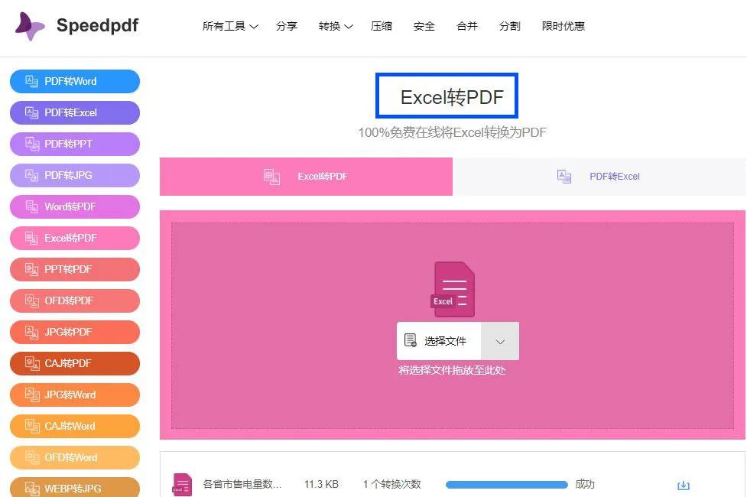Click the download icon for the converted file
The height and width of the screenshot is (497, 747).
tap(683, 484)
